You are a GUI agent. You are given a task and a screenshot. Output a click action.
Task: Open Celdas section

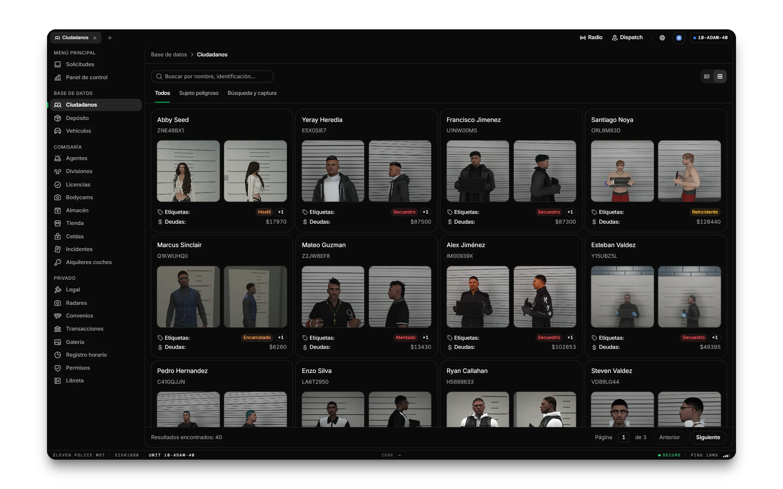point(96,236)
